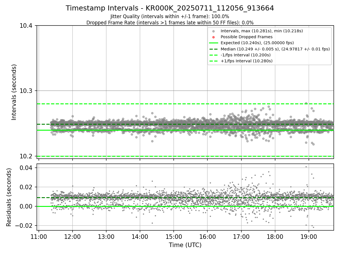Image resolution: width=340 pixels, height=255 pixels.
Task: Click the Possible Dropped Frames legend entry
Action: pyautogui.click(x=246, y=37)
